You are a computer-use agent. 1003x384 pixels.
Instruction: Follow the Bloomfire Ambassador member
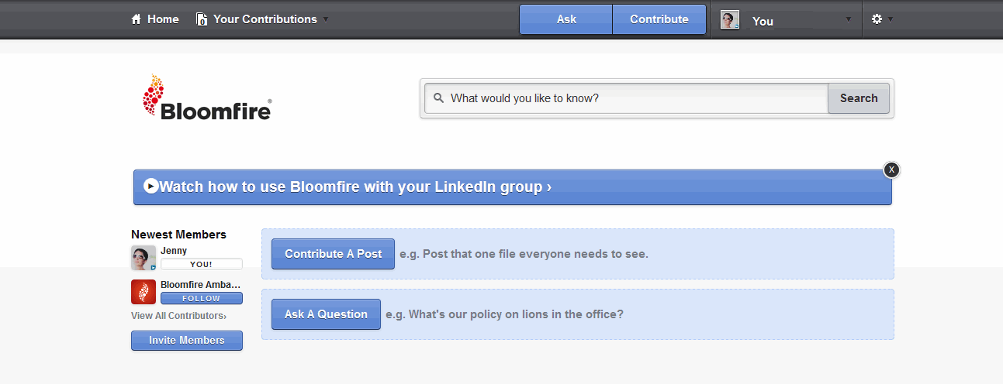tap(201, 298)
